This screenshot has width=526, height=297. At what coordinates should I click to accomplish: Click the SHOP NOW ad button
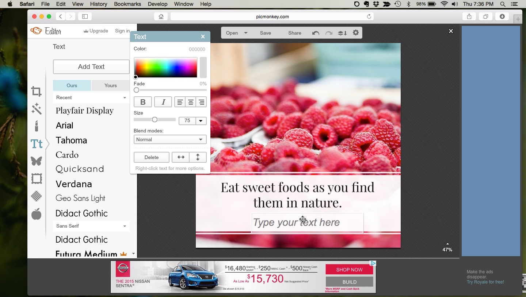pyautogui.click(x=349, y=270)
